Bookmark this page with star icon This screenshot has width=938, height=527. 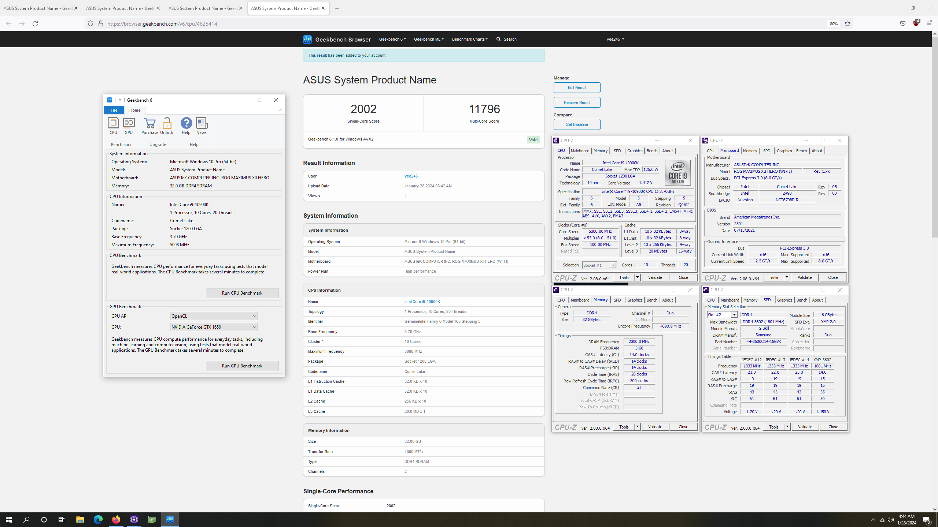pos(847,24)
